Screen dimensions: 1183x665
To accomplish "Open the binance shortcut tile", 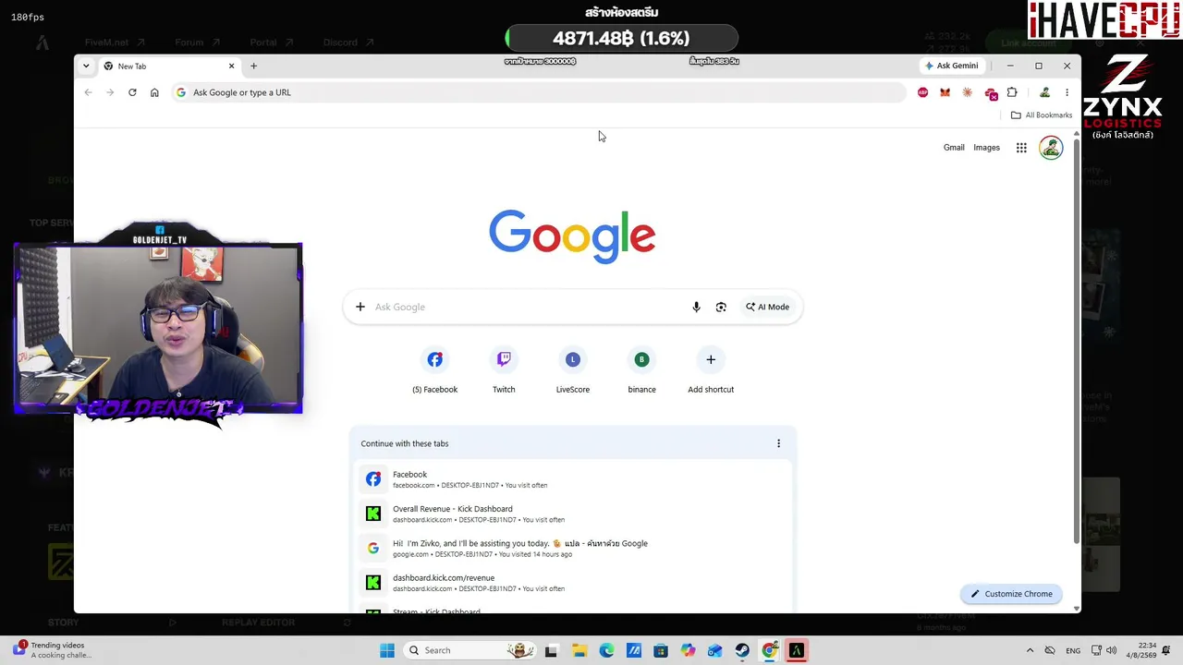I will (641, 370).
